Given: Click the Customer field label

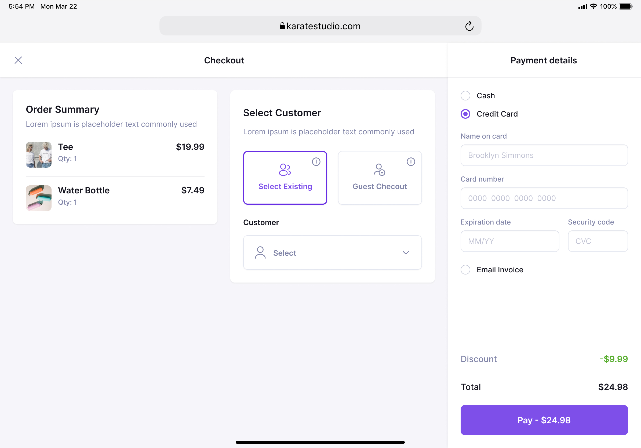Looking at the screenshot, I should [261, 222].
